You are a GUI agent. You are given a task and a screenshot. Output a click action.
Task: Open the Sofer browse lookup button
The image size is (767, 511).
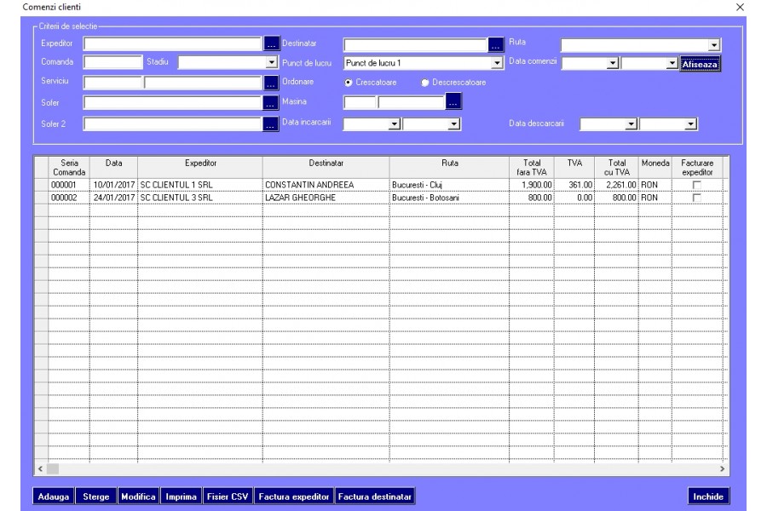click(x=270, y=103)
